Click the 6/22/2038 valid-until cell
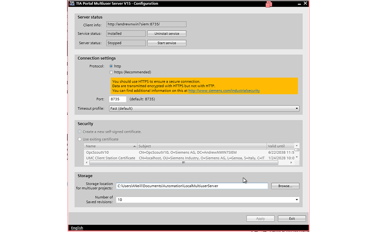The height and width of the screenshot is (232, 377). click(281, 152)
